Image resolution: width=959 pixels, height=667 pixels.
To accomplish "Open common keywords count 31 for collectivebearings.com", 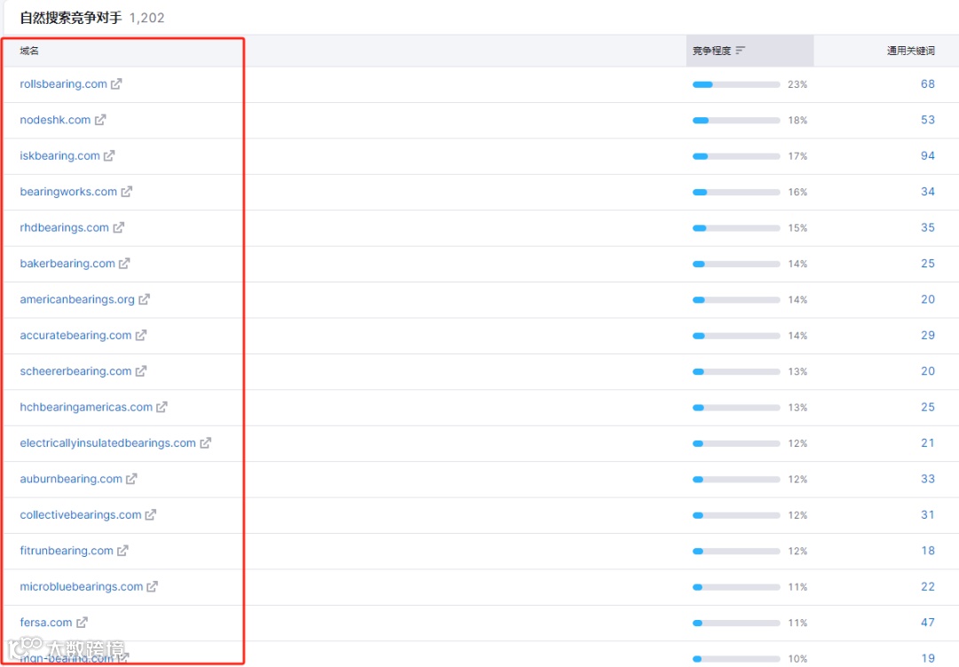I will [928, 514].
